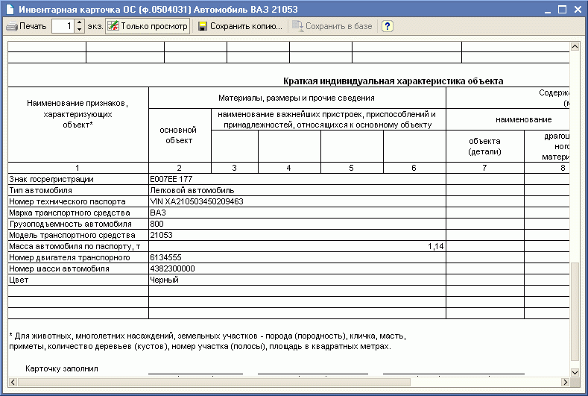Minimize the inventory card window
Viewport: 588px width, 396px height.
548,10
